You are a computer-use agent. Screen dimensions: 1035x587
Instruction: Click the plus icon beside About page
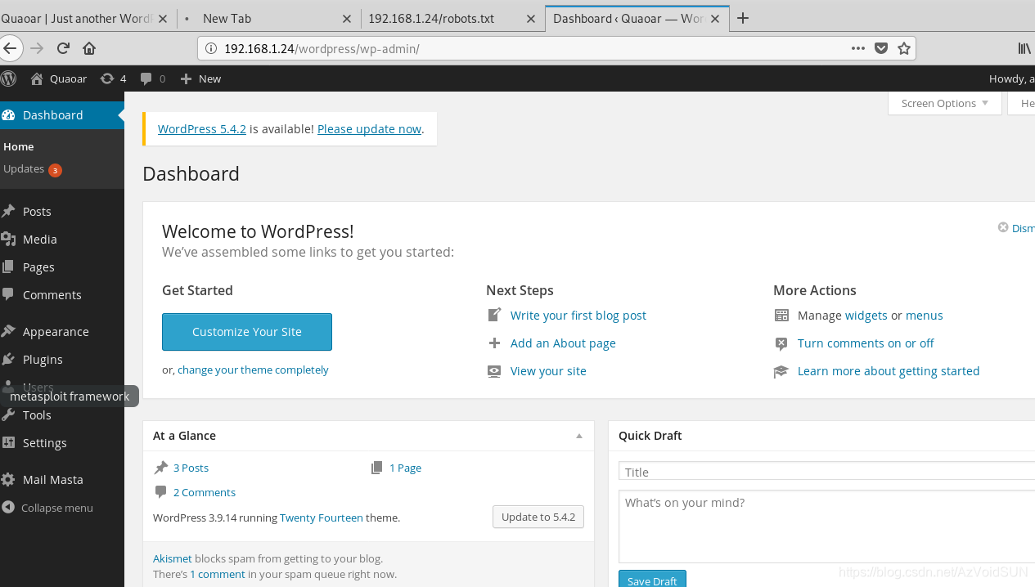point(494,343)
